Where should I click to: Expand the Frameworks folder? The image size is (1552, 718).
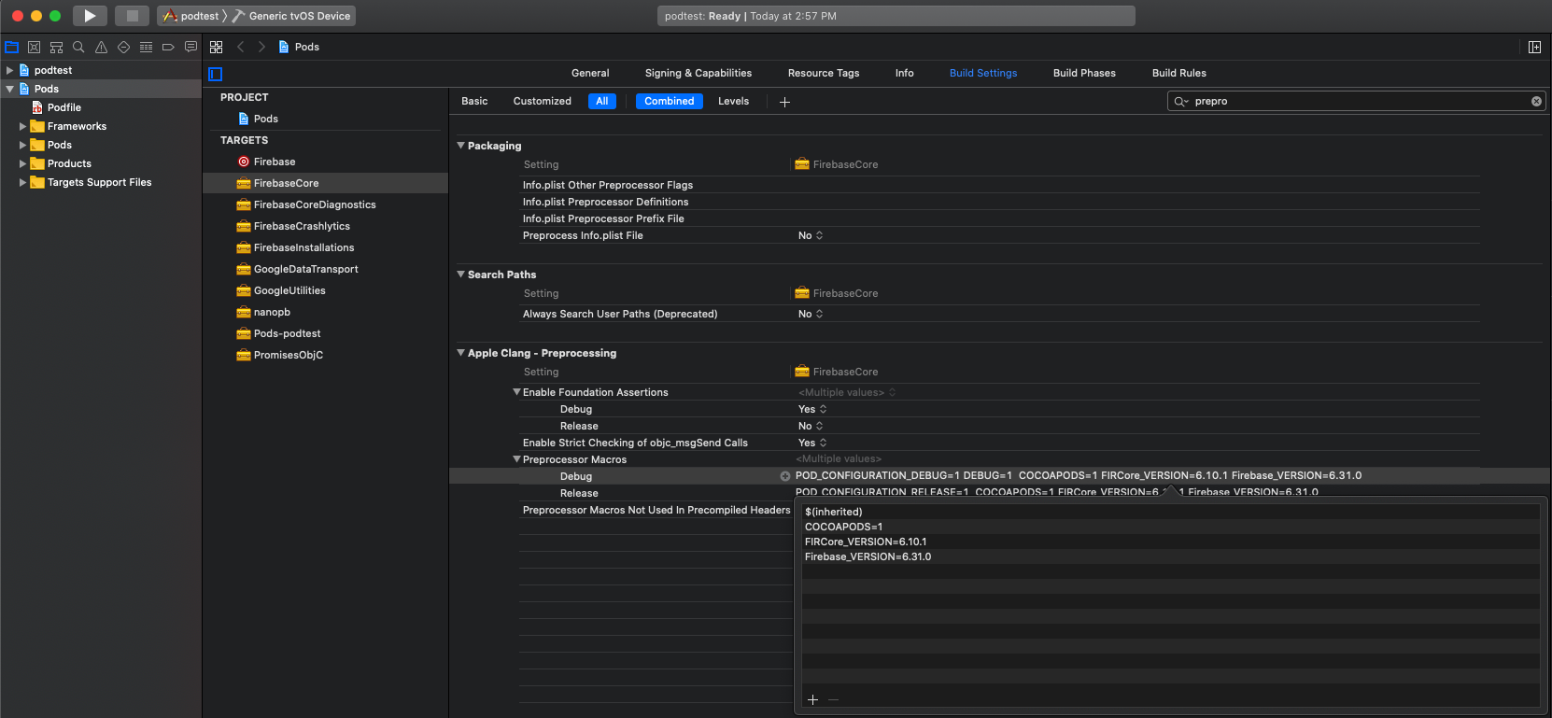(22, 126)
